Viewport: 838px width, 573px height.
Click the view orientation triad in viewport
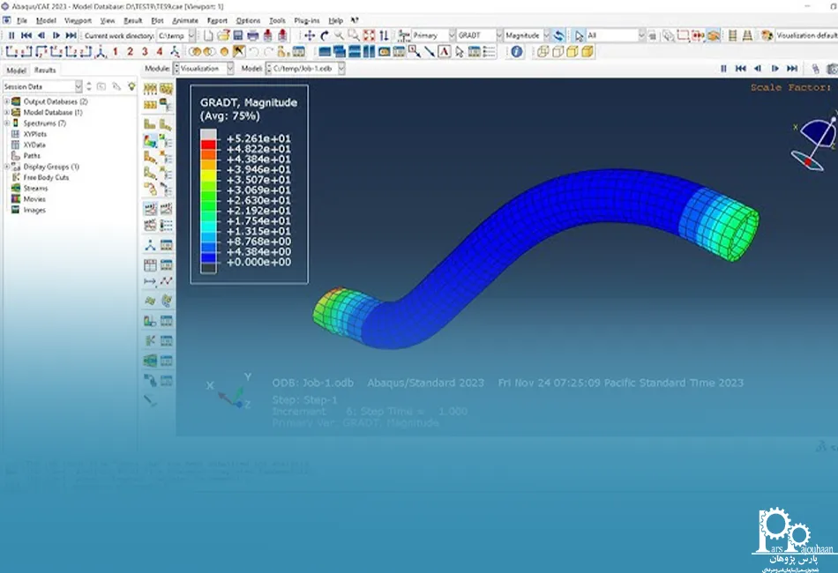click(230, 392)
